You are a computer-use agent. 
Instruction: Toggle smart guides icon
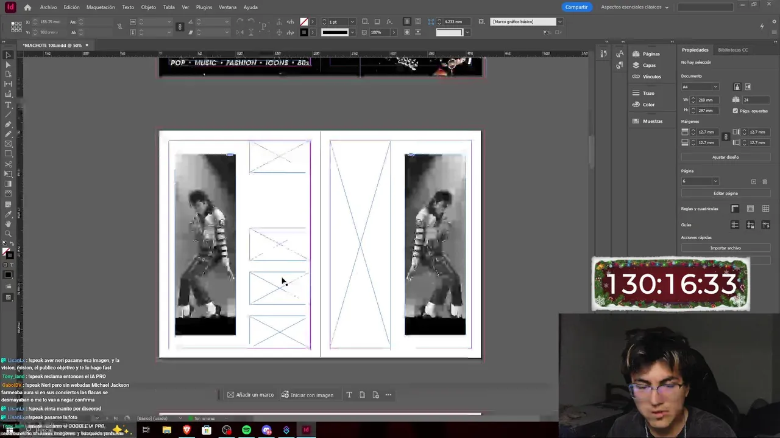(765, 225)
